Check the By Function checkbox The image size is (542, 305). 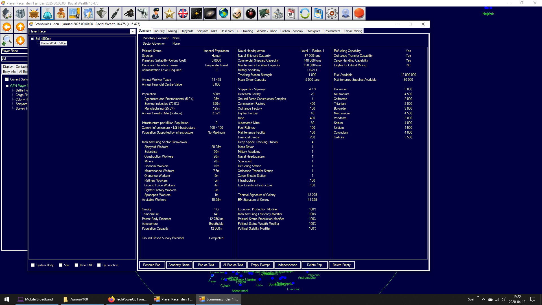(99, 265)
